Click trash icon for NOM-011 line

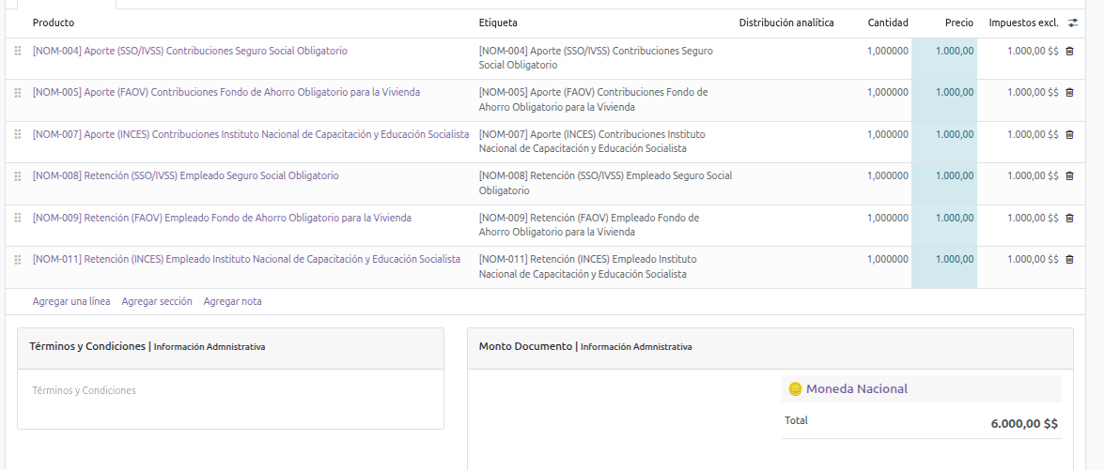[x=1069, y=260]
